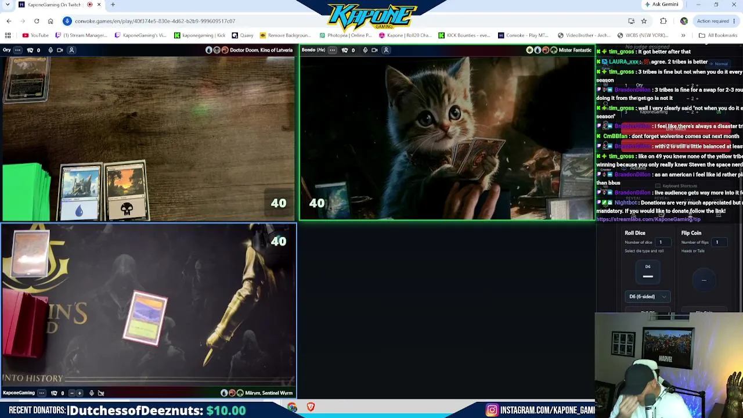Click the site info icon in the address bar
This screenshot has width=743, height=418.
click(67, 21)
